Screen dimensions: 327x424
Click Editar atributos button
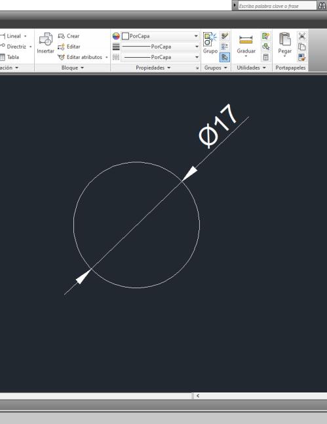tap(83, 57)
